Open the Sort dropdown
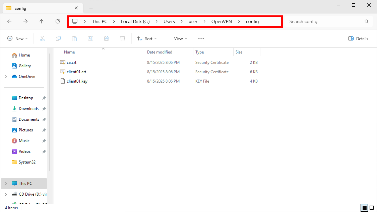 147,38
